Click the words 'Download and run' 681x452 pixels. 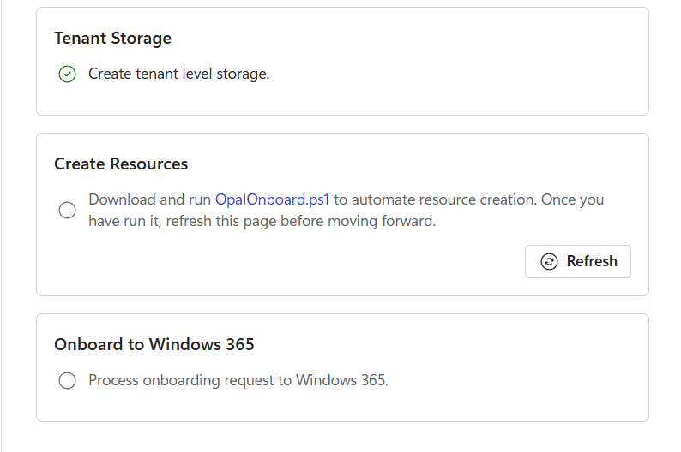tap(150, 199)
